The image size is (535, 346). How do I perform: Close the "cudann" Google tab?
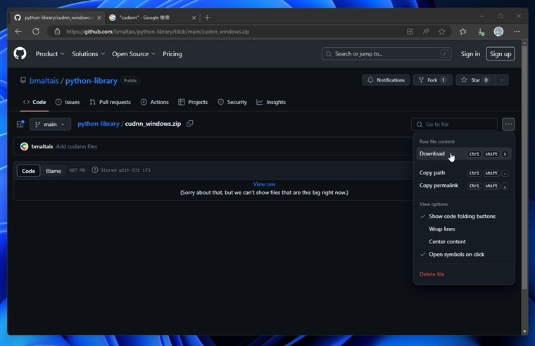pyautogui.click(x=194, y=18)
